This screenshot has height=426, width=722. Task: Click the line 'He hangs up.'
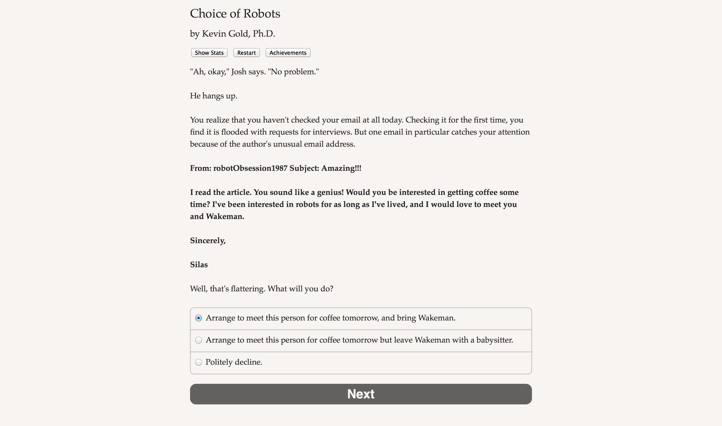click(213, 96)
